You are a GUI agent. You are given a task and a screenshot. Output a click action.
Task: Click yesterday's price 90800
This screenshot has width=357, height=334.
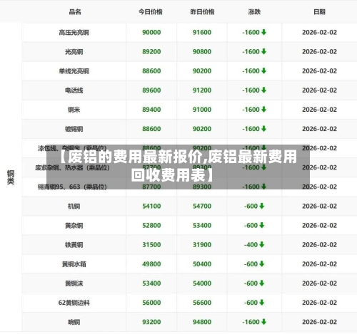point(202,51)
